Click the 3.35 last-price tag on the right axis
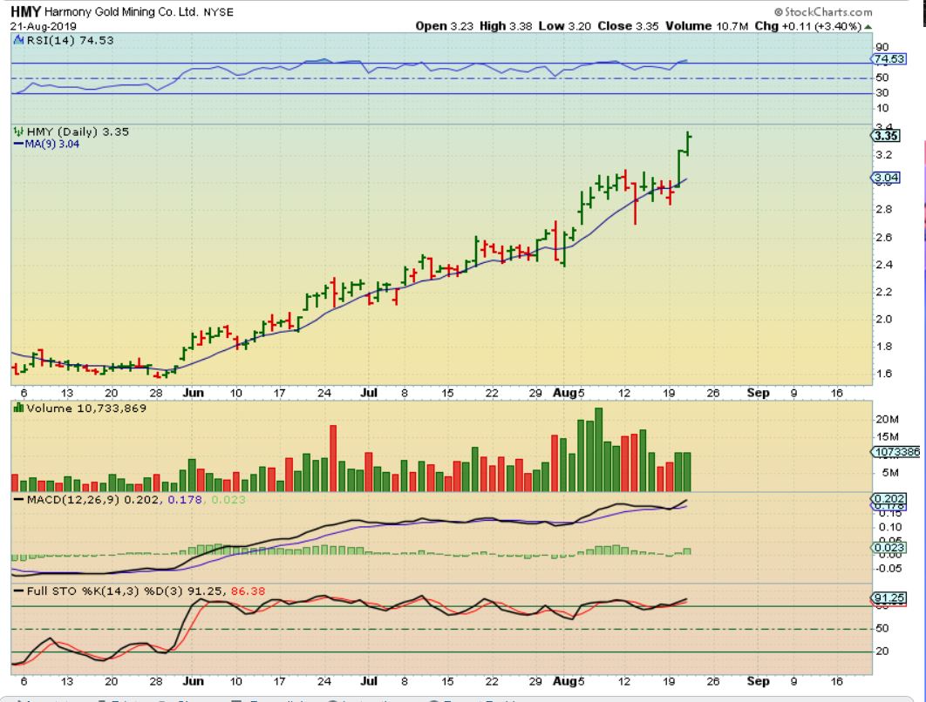The height and width of the screenshot is (702, 926). coord(886,136)
